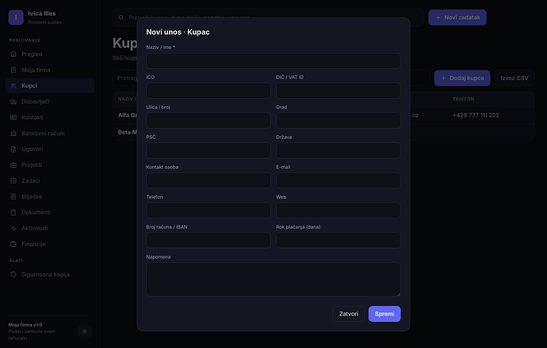This screenshot has width=547, height=348.
Task: Focus the Web input field
Action: 339,210
